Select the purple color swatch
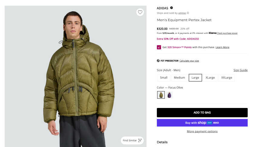257x147 pixels. point(170,95)
